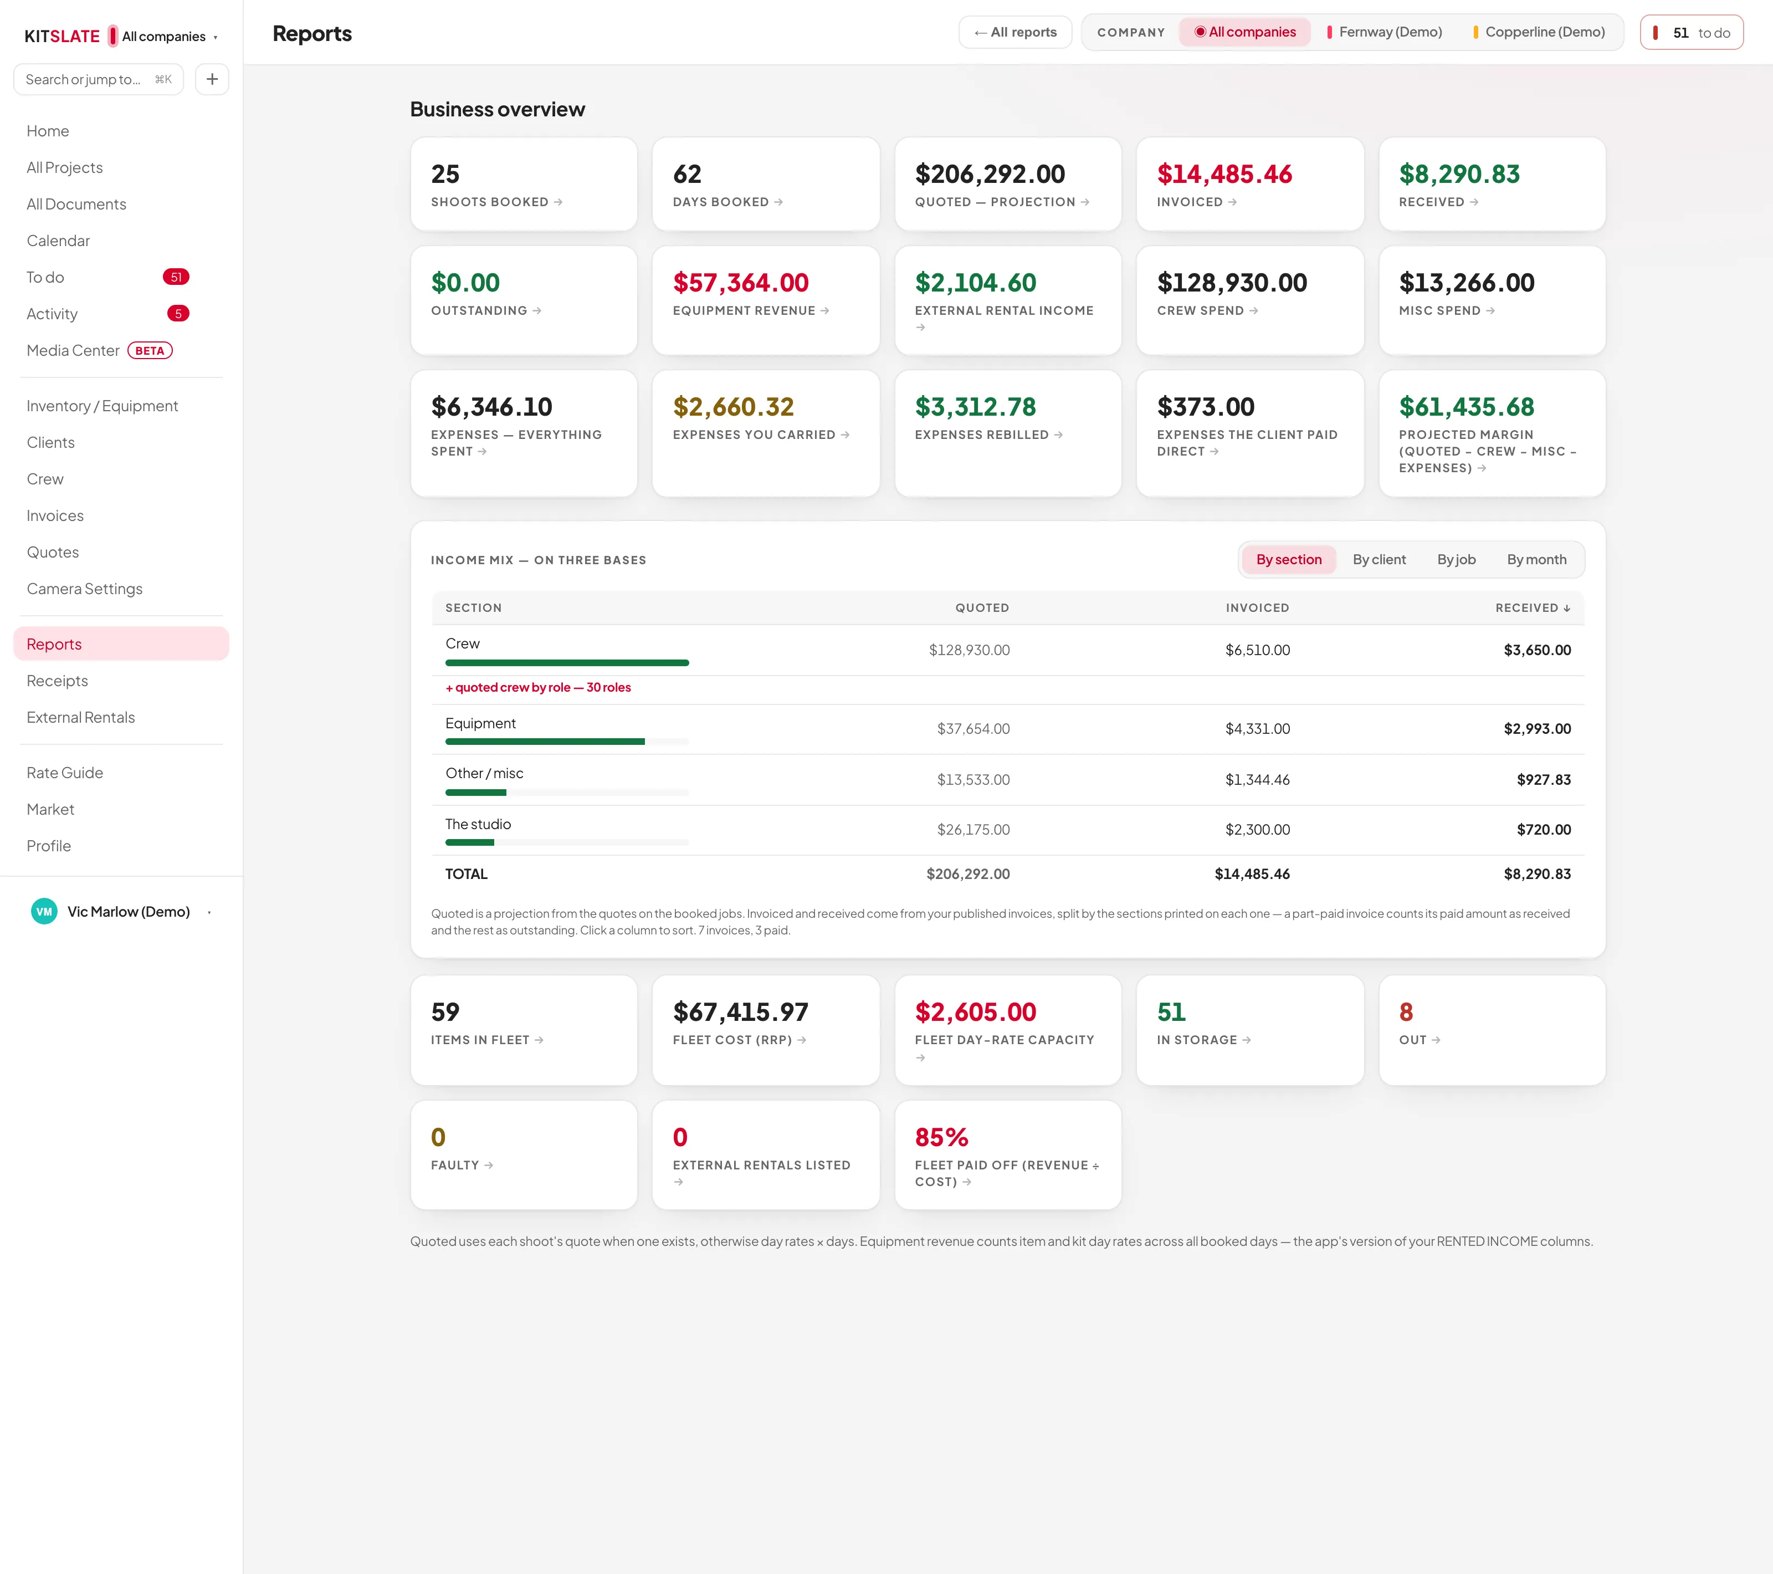Click the Search or jump to field
Viewport: 1773px width, 1574px height.
[98, 79]
